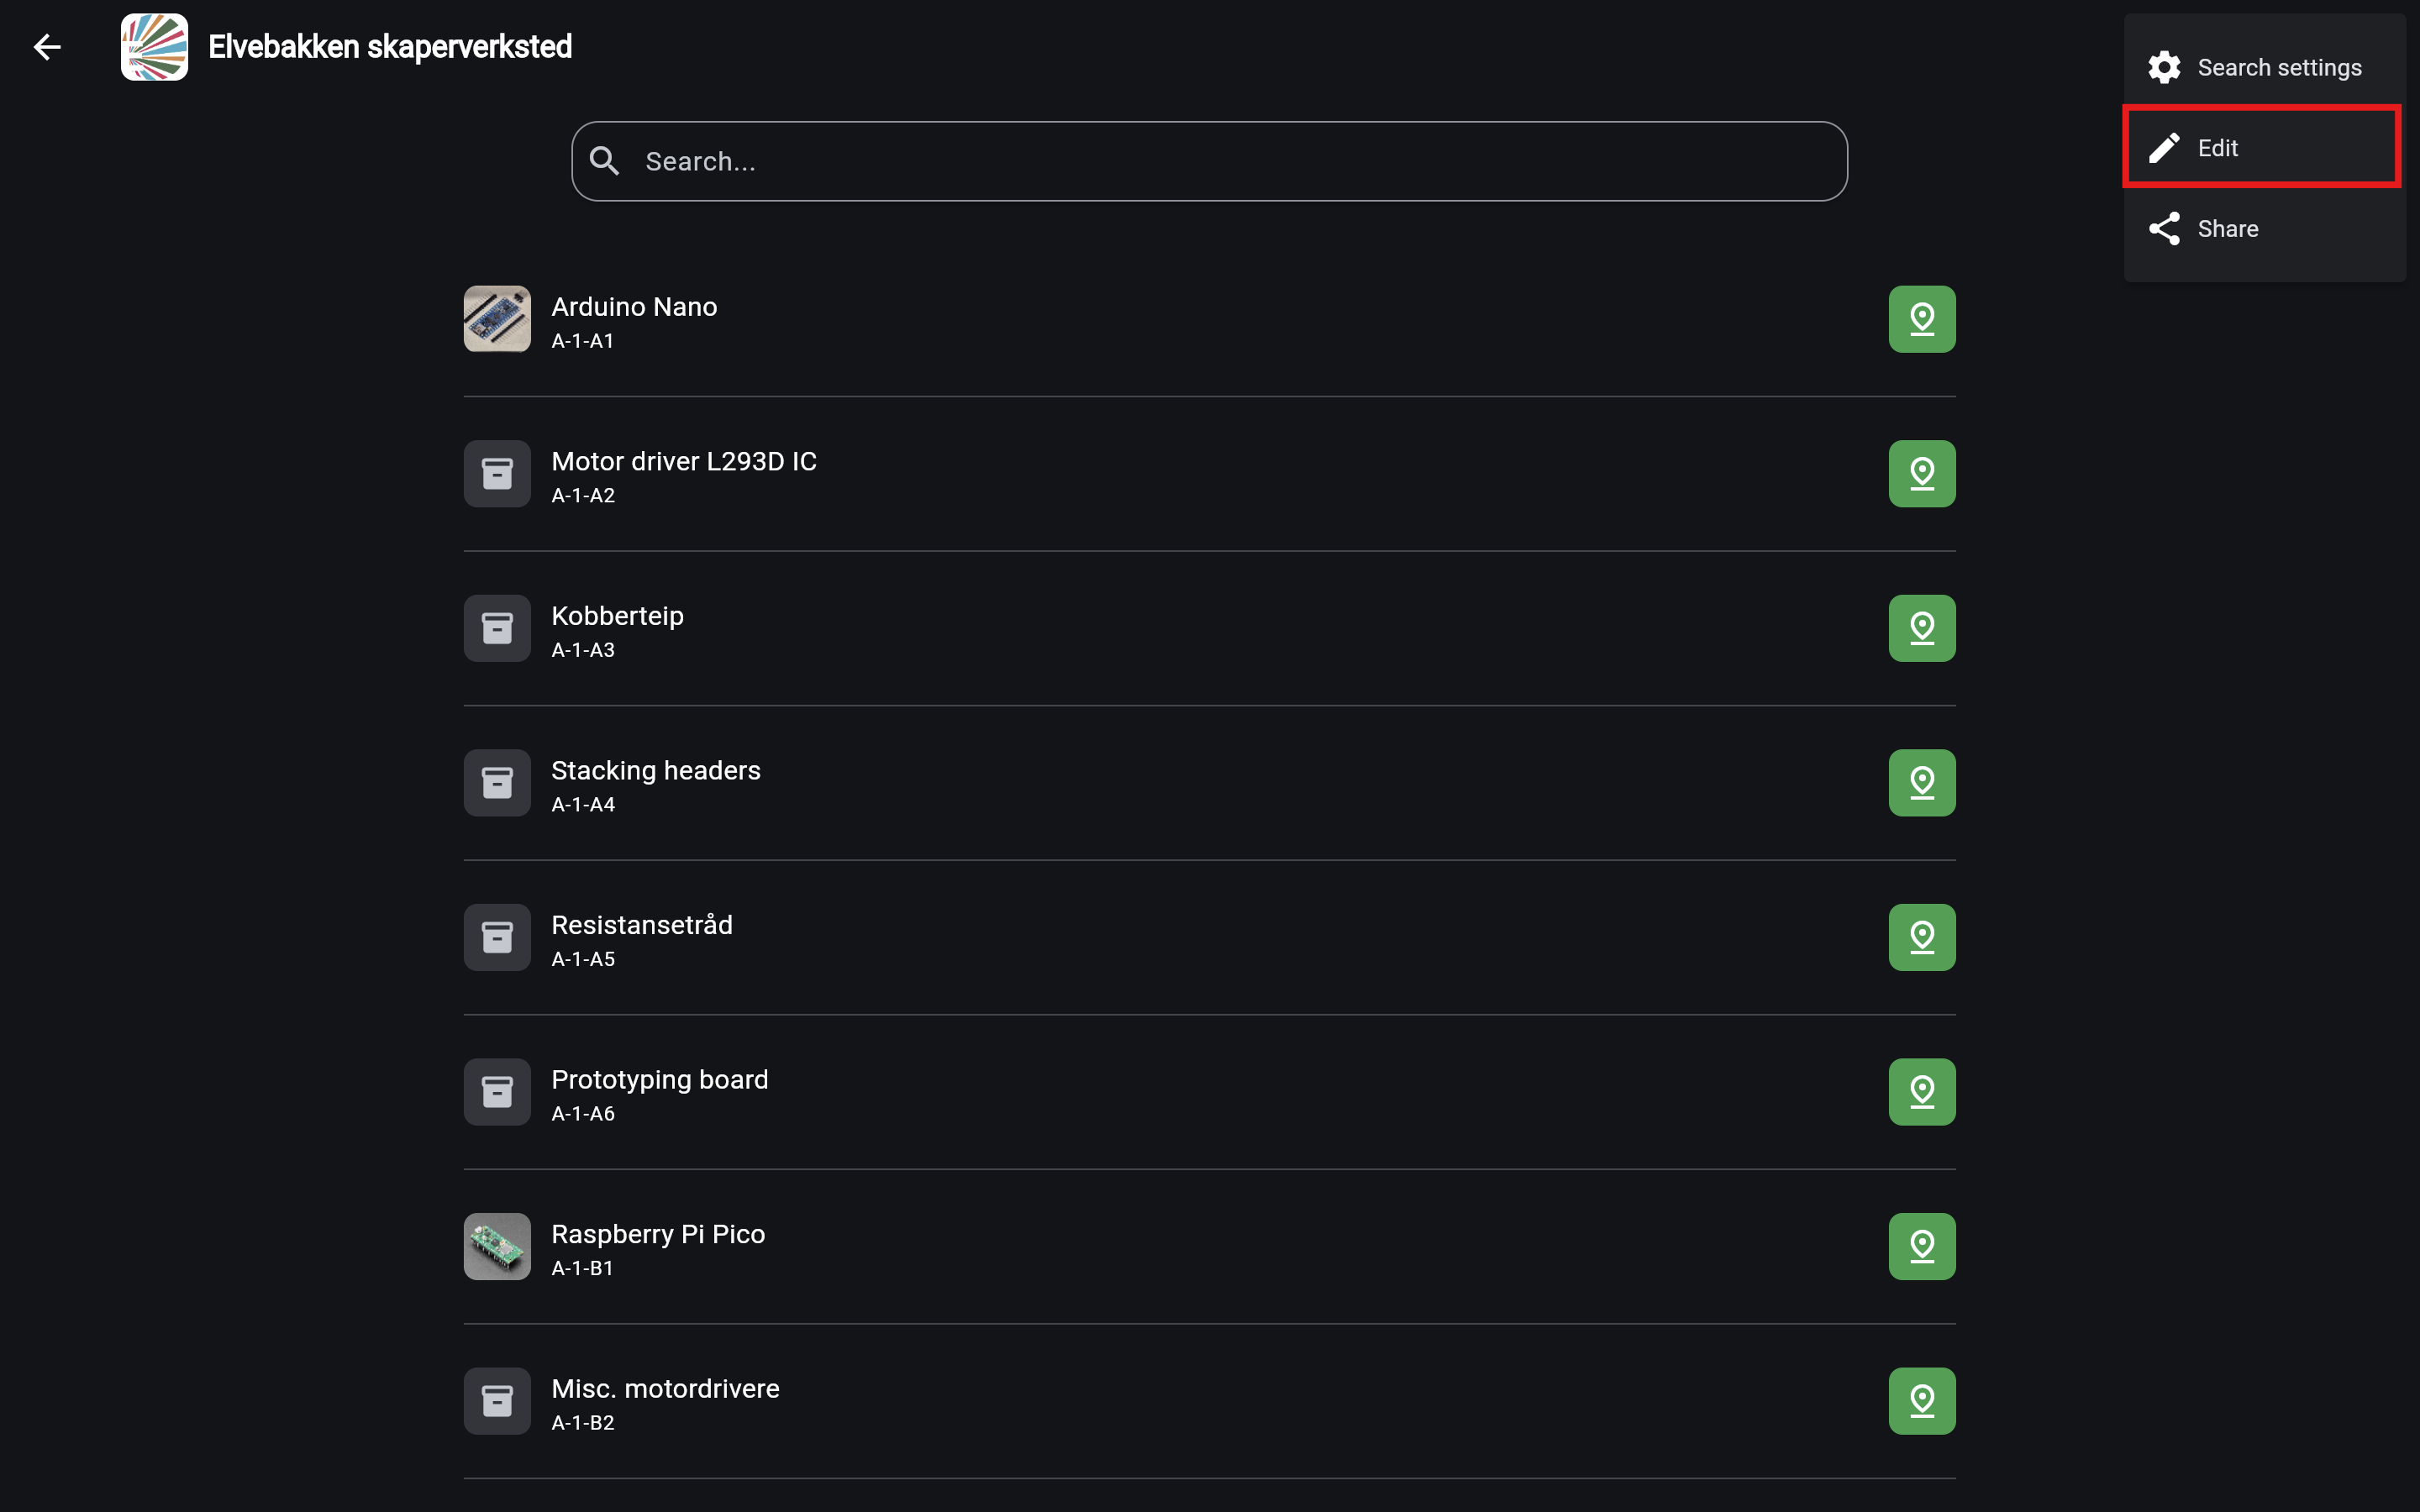This screenshot has height=1512, width=2420.
Task: Locate Prototyping board with pin button
Action: click(x=1921, y=1092)
